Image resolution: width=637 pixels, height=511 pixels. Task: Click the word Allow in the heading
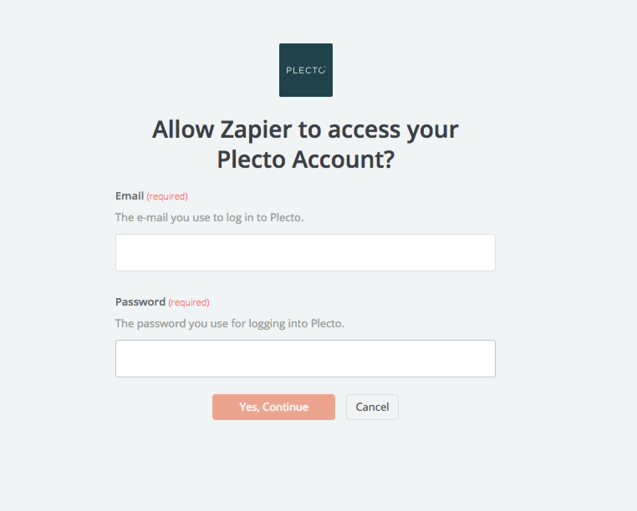point(183,129)
